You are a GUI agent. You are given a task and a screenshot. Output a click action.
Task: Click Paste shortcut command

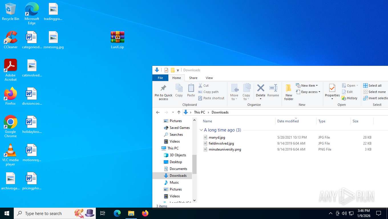click(x=211, y=98)
